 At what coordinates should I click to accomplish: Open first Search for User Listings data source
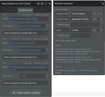point(33,26)
